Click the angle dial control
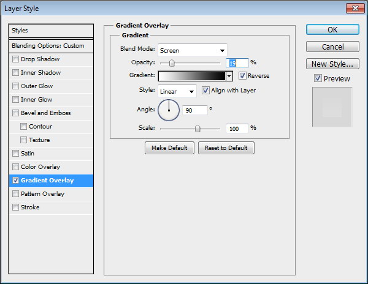The height and width of the screenshot is (284, 368). [x=169, y=110]
